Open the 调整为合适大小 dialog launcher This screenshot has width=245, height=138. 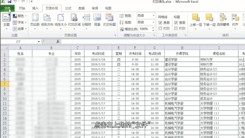[154, 35]
